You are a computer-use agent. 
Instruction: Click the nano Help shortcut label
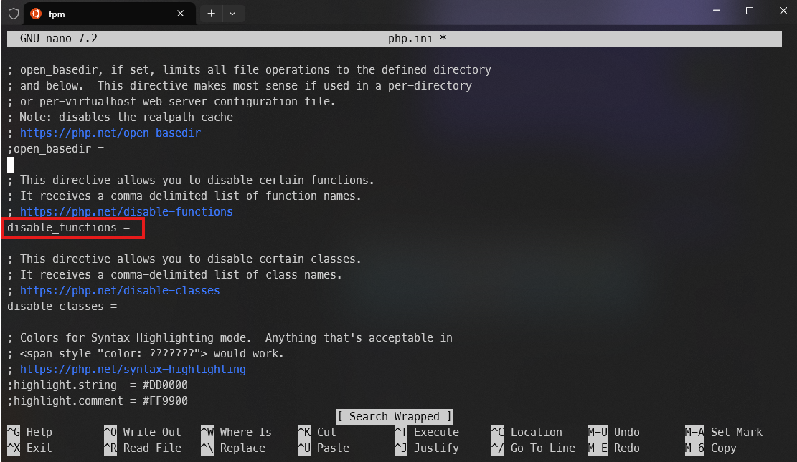38,432
